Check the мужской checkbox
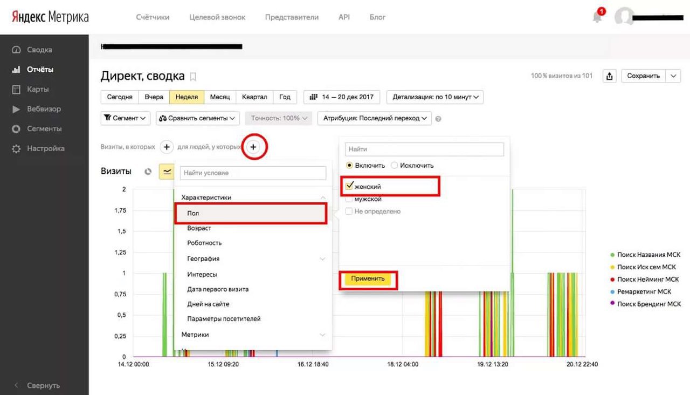Viewport: 690px width, 395px height. tap(349, 199)
